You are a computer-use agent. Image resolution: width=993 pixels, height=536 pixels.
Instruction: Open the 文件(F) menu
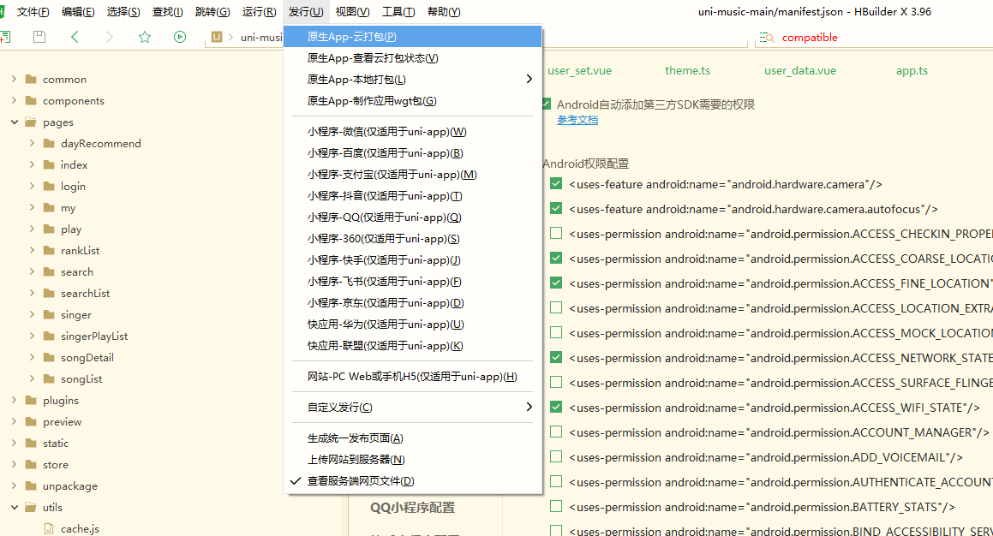pos(33,12)
